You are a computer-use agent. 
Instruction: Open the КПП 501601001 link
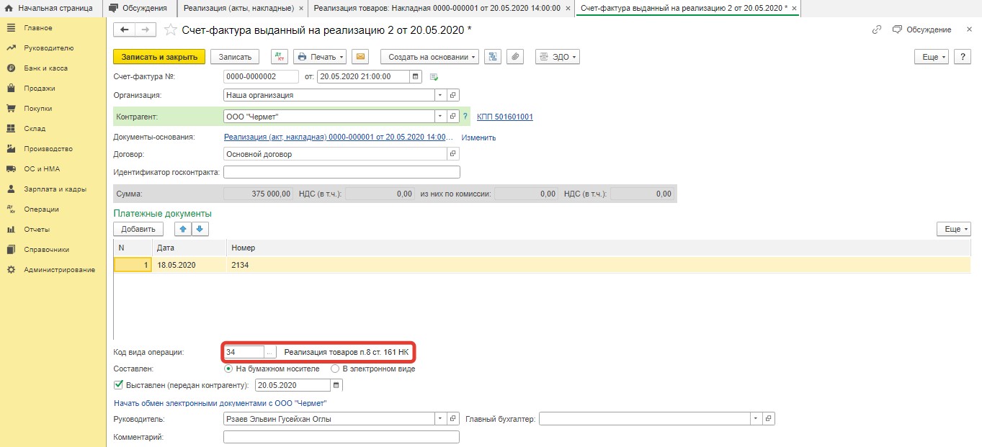(x=504, y=117)
